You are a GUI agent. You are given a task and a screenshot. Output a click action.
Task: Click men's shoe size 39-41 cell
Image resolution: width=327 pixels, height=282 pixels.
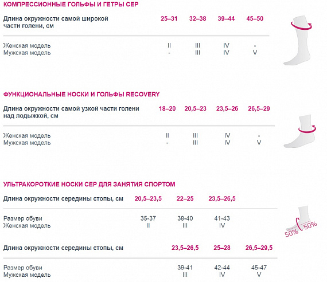(x=185, y=268)
